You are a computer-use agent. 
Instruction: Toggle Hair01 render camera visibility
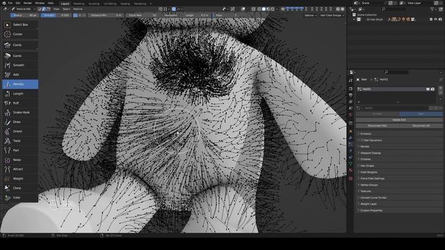[432, 89]
